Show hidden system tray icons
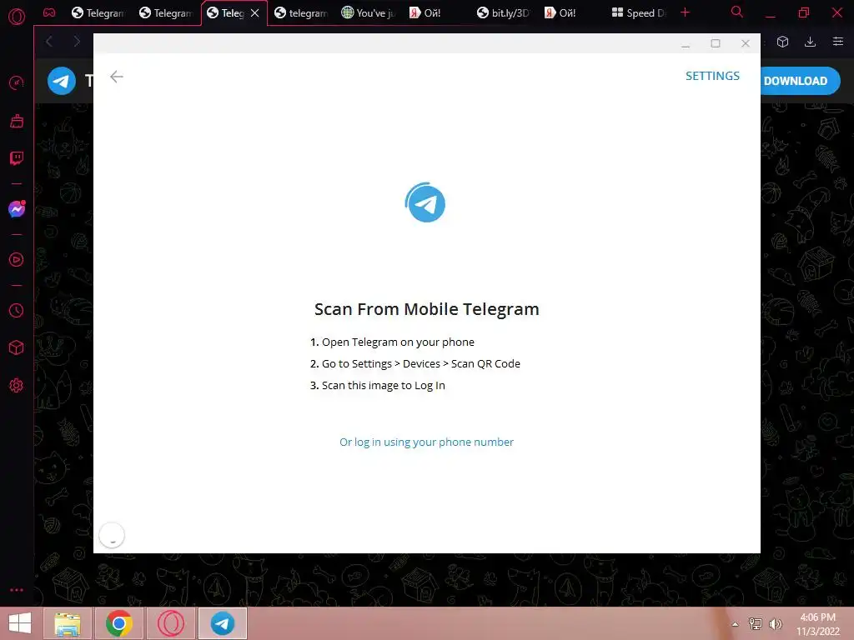The width and height of the screenshot is (854, 640). click(736, 624)
